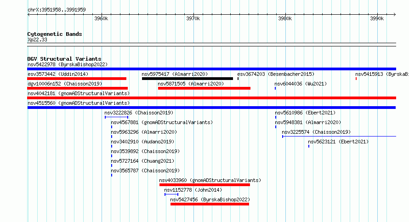Click the long blue nsv4515560 bar
This screenshot has width=409, height=222.
pyautogui.click(x=211, y=108)
